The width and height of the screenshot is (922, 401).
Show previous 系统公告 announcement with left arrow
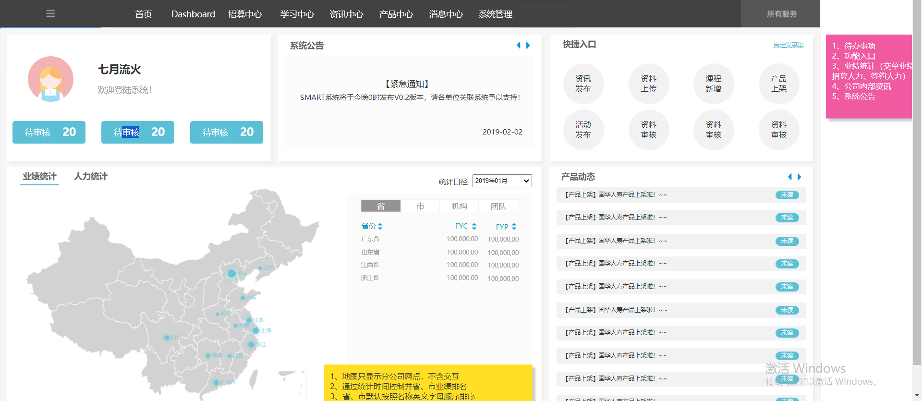pyautogui.click(x=518, y=45)
